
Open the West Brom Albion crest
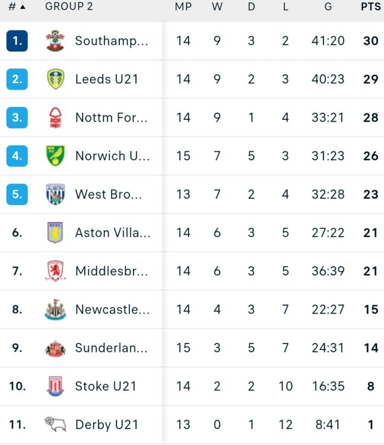(55, 195)
